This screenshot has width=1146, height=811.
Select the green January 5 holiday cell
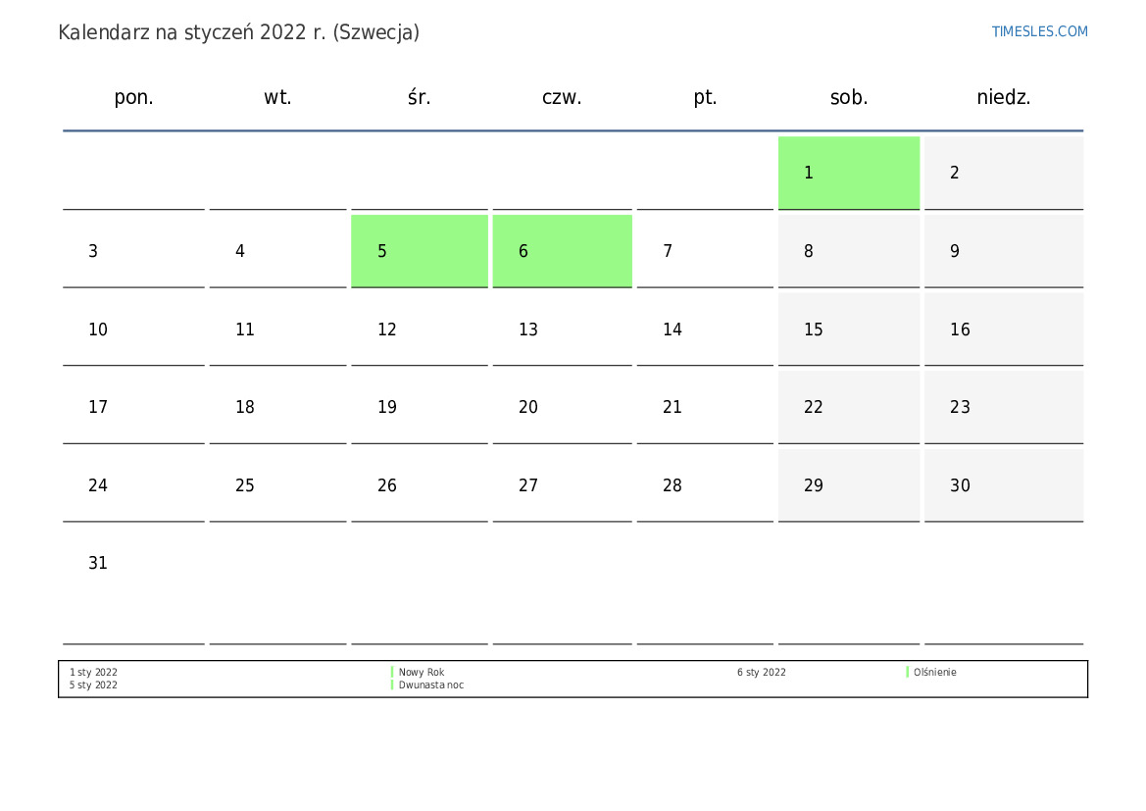click(x=420, y=251)
